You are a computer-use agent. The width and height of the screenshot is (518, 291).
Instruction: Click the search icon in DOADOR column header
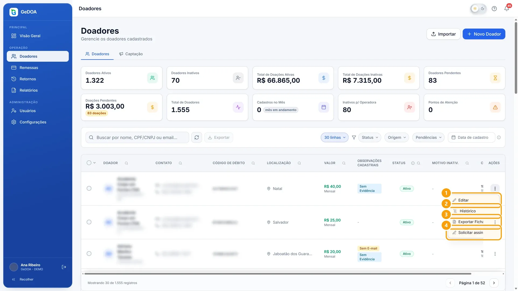click(x=126, y=163)
